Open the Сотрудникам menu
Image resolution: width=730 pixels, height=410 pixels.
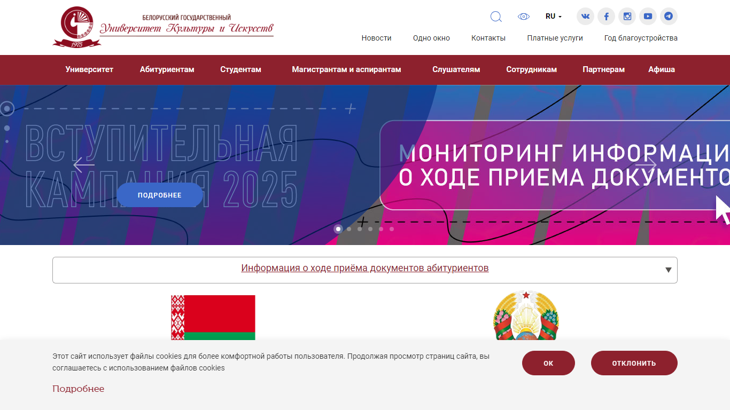(x=531, y=69)
